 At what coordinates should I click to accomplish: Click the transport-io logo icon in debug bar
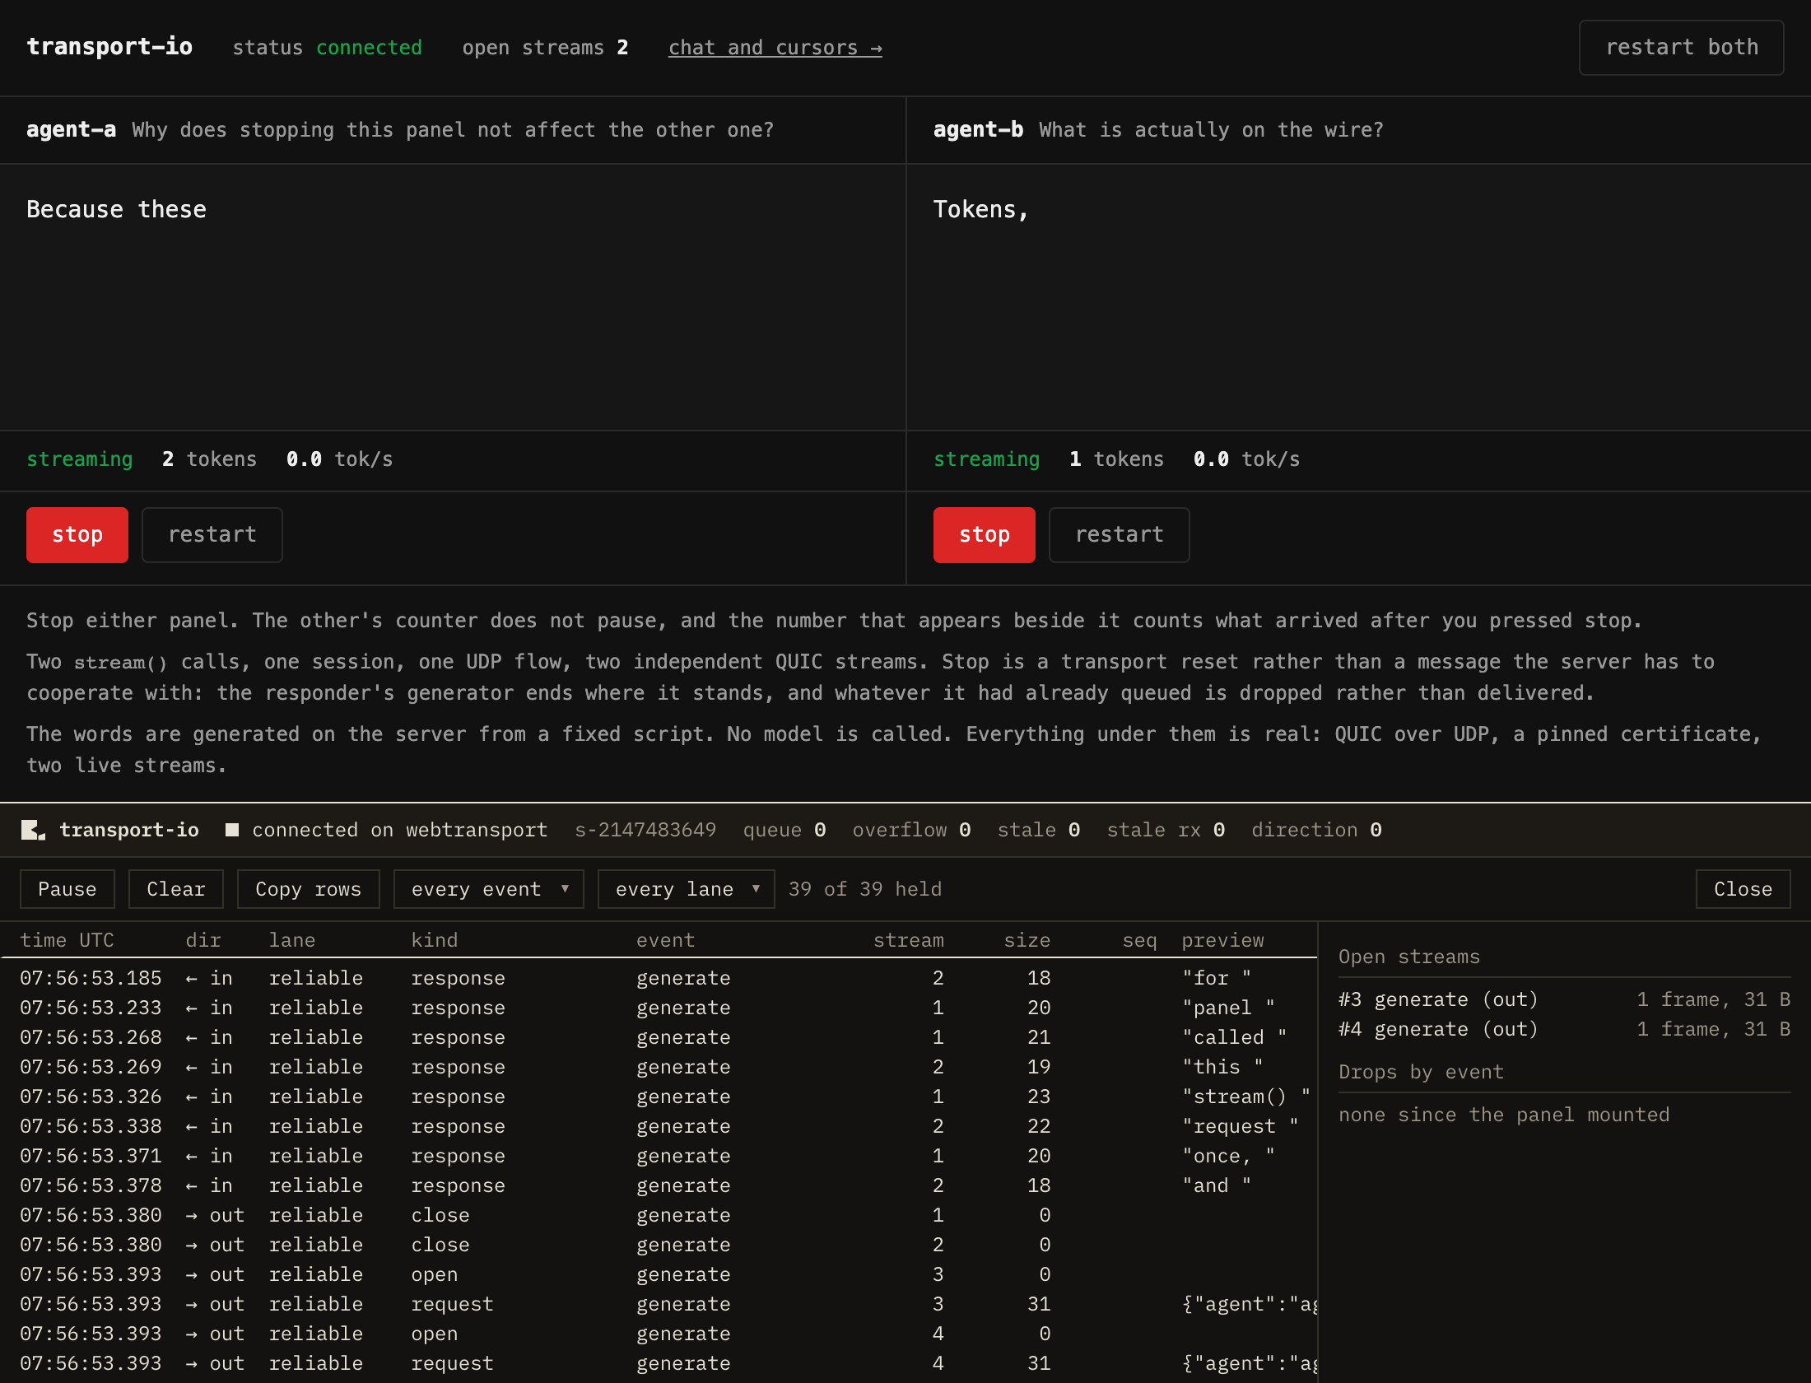pyautogui.click(x=33, y=830)
